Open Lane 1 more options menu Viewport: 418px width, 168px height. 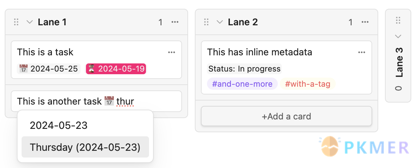point(175,22)
